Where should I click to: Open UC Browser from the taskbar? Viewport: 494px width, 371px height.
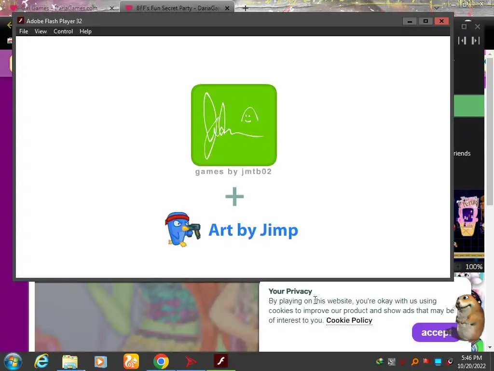click(131, 361)
